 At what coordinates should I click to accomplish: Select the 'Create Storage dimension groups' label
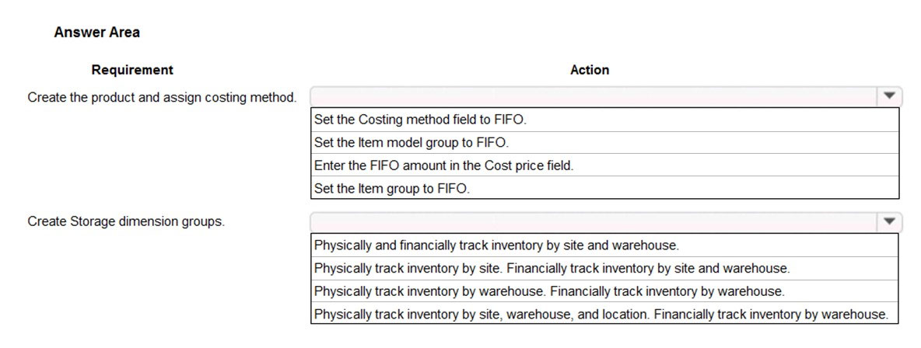tap(126, 222)
